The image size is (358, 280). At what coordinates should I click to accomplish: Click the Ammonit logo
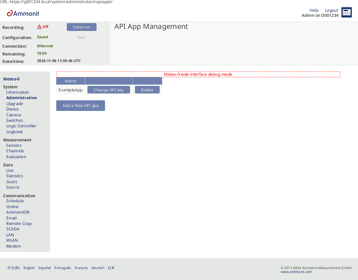pos(22,13)
